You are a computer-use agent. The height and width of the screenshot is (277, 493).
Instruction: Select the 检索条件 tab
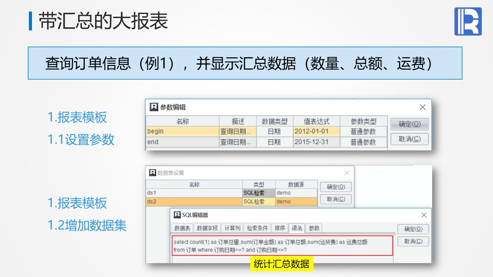257,228
